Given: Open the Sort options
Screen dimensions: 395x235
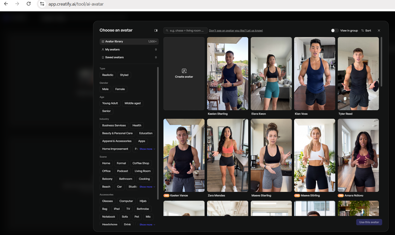Looking at the screenshot, I should click(x=366, y=31).
